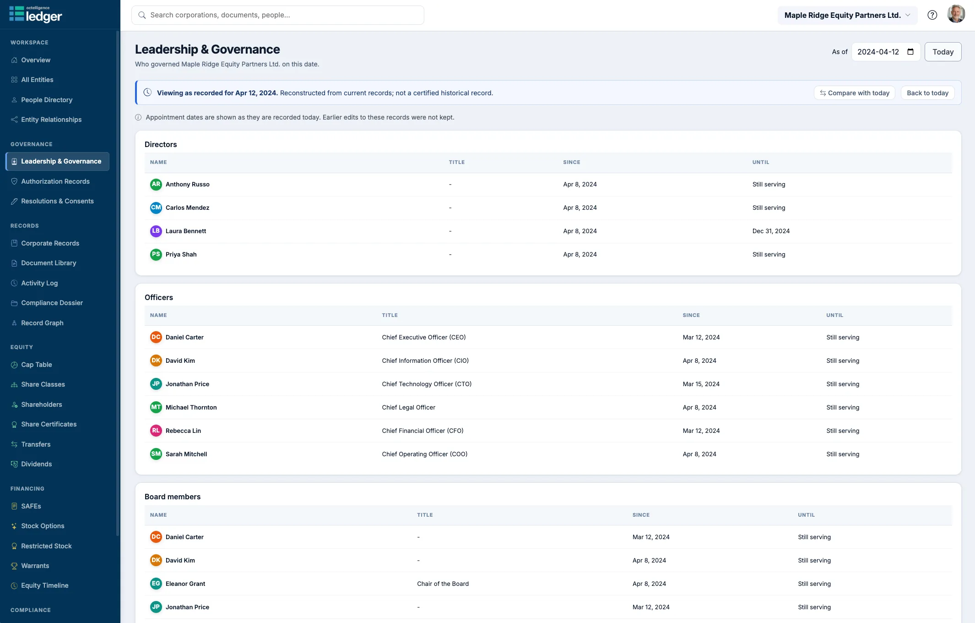Click the Warrants trophy icon
This screenshot has width=975, height=623.
pyautogui.click(x=14, y=566)
